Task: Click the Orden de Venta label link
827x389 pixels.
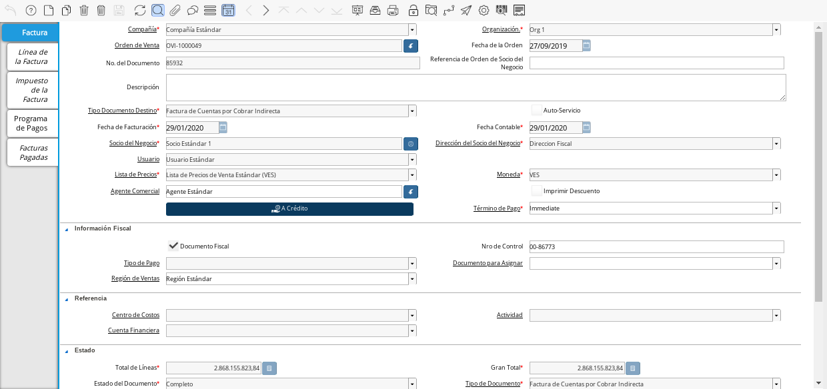Action: pyautogui.click(x=137, y=45)
